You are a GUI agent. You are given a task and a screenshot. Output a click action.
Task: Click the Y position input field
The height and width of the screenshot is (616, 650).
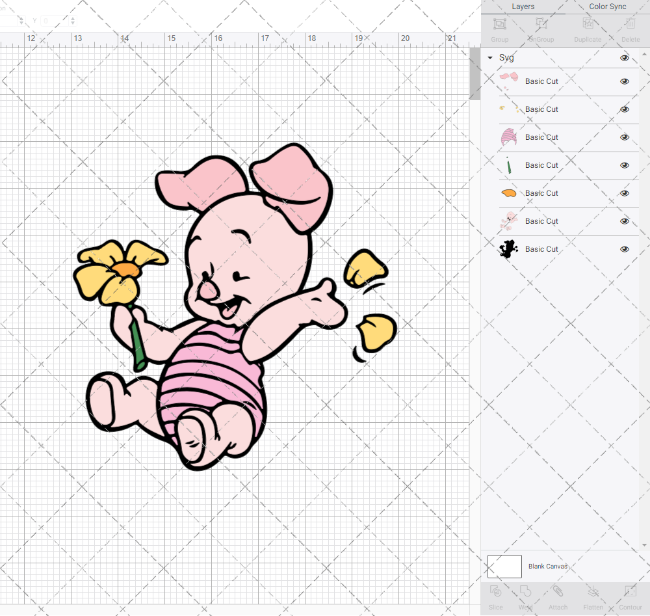[55, 20]
